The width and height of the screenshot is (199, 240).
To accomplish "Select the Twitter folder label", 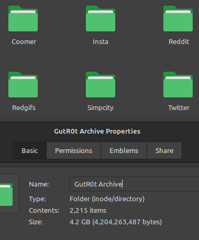I will tap(179, 108).
